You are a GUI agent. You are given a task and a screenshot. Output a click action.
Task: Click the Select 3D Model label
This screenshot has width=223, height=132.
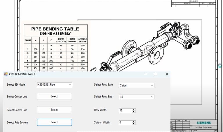pos(16,85)
